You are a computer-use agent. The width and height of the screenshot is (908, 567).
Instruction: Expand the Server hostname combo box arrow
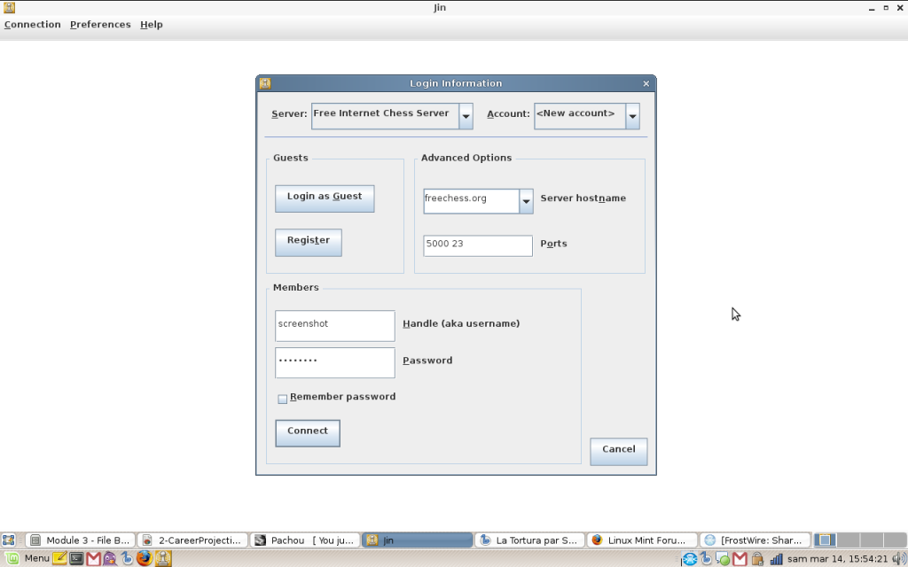pyautogui.click(x=526, y=201)
